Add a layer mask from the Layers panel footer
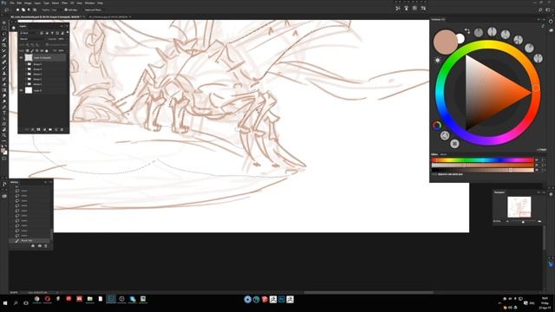The height and width of the screenshot is (312, 555). (38, 130)
